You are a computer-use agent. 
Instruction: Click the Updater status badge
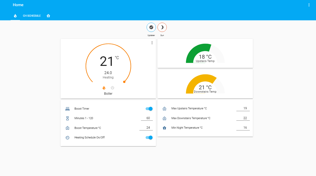tap(151, 27)
